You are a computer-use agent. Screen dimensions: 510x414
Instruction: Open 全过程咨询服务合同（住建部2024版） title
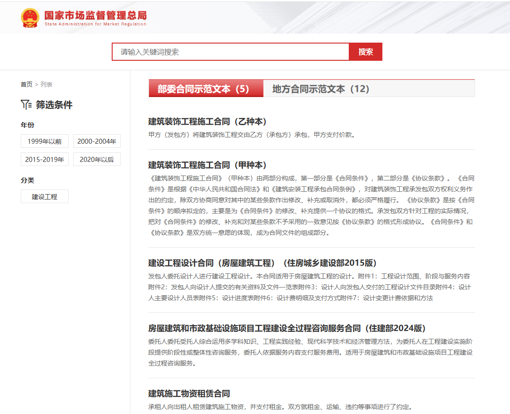click(x=287, y=328)
